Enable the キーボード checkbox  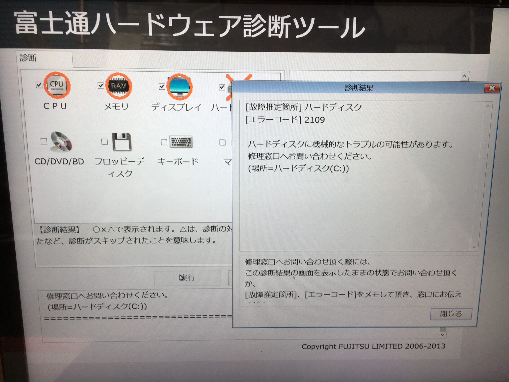(164, 142)
